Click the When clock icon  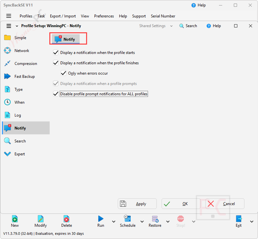(x=7, y=102)
